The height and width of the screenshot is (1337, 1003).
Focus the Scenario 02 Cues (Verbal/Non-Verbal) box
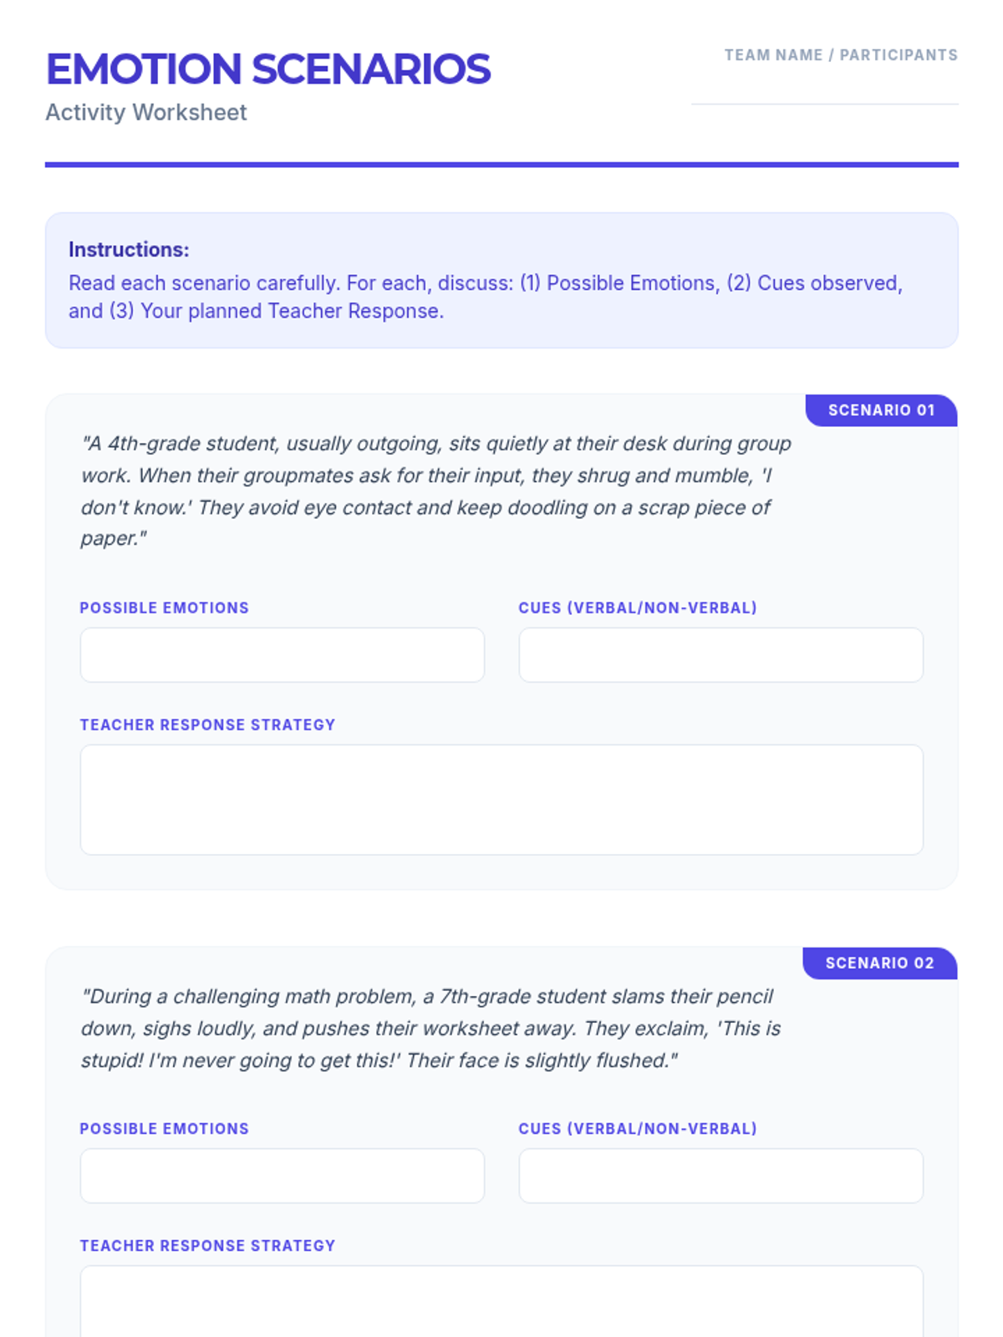click(x=720, y=1176)
